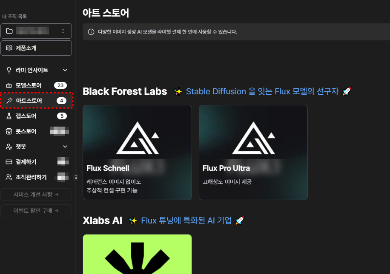
Task: Open the 랩스토어 menu item
Action: click(36, 116)
